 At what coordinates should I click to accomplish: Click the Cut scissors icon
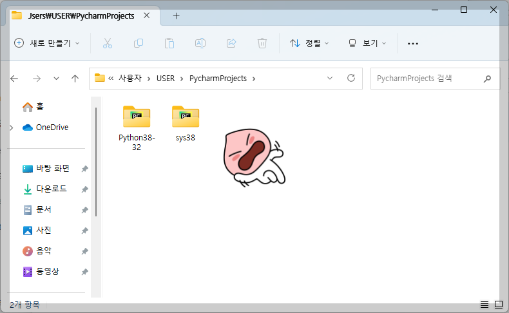pos(108,43)
